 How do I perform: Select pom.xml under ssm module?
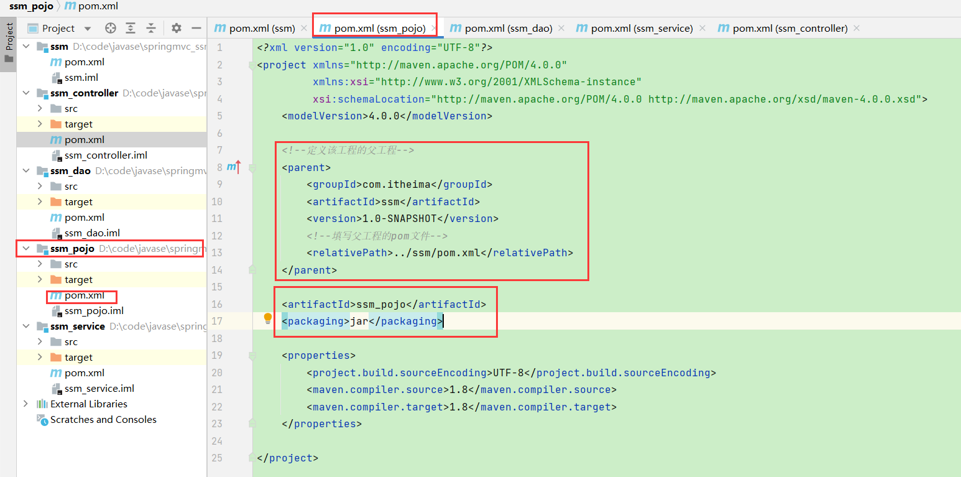click(84, 62)
